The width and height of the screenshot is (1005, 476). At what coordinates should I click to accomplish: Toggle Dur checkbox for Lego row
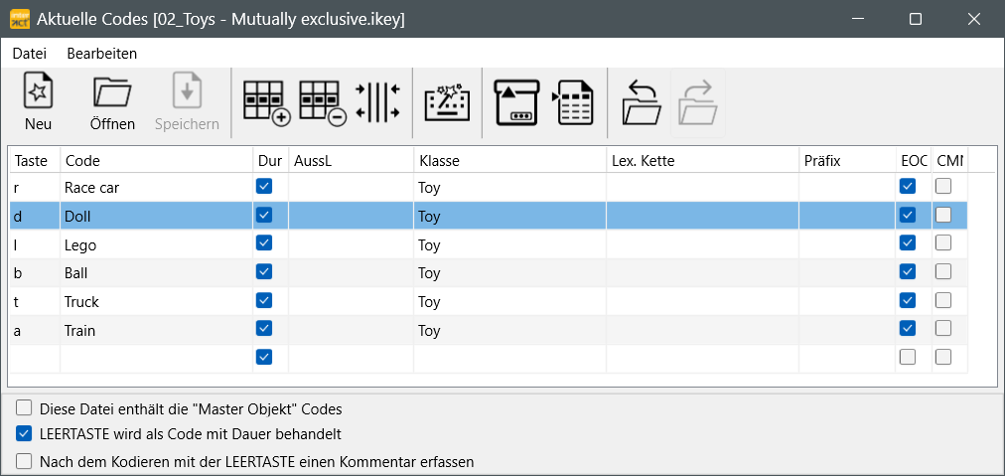point(264,243)
